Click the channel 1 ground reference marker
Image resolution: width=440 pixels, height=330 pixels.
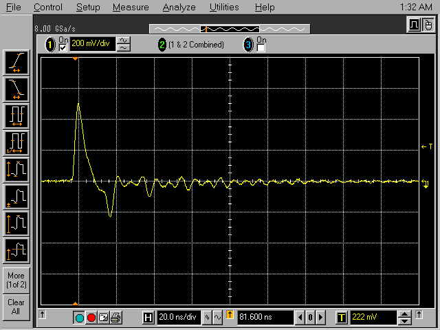[426, 184]
